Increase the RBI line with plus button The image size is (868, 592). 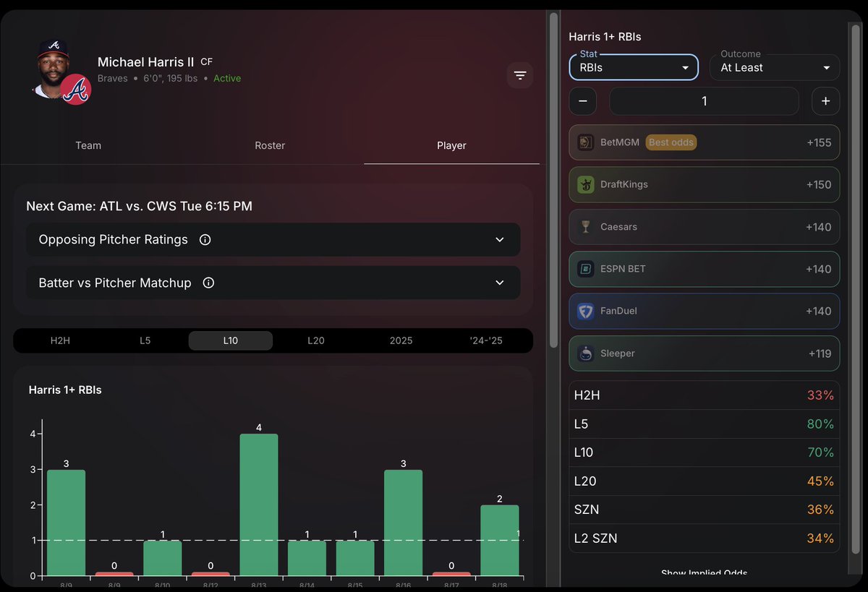click(x=825, y=101)
